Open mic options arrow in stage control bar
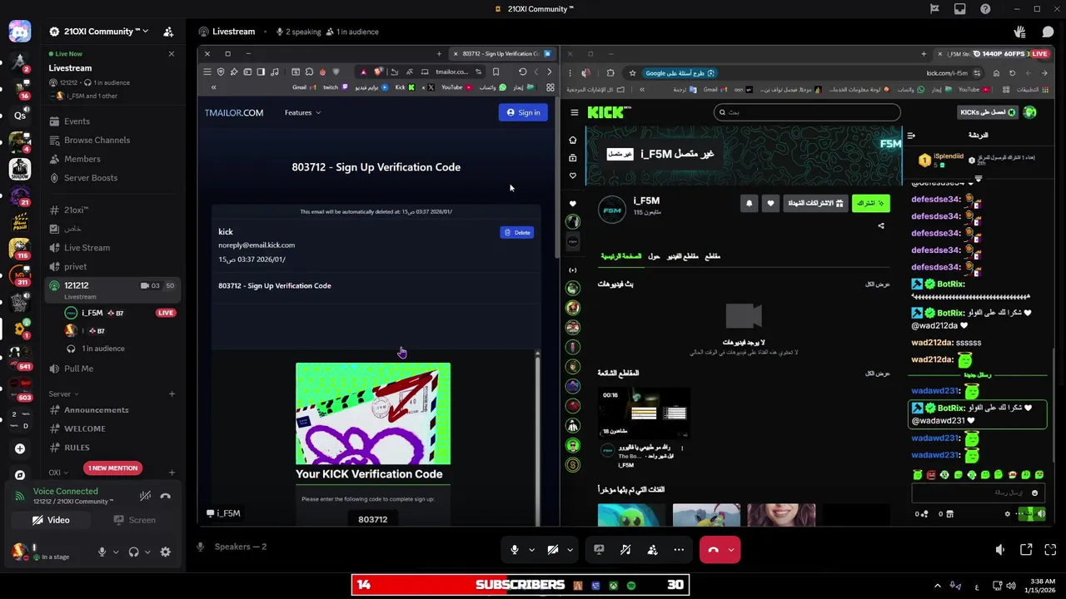1066x599 pixels. [x=531, y=550]
